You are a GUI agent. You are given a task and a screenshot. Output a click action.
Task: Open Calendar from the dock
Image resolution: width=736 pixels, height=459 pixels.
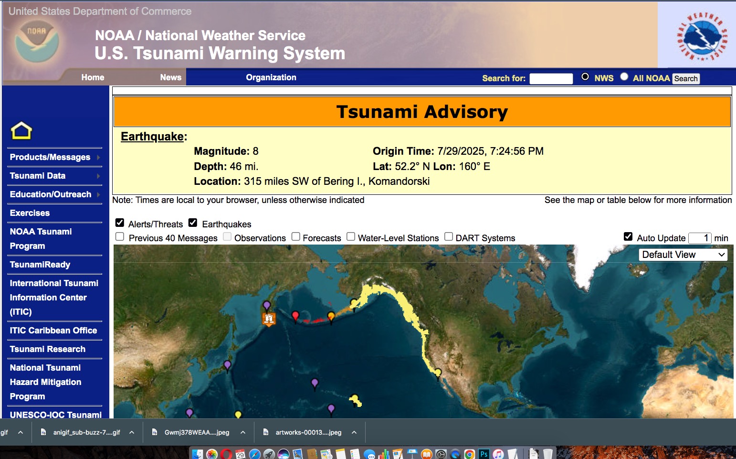241,454
